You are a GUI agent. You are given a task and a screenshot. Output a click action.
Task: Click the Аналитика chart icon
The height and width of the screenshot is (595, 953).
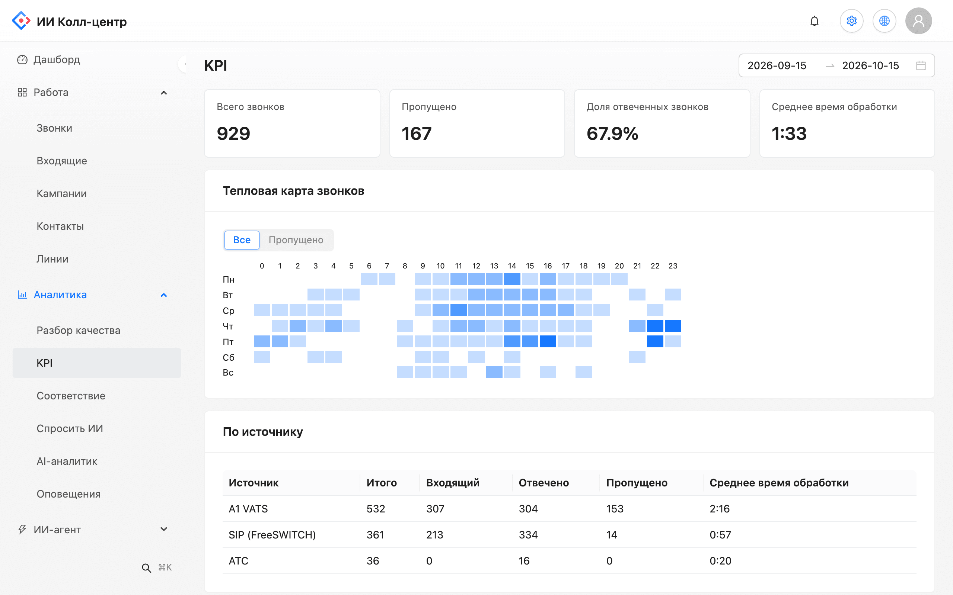[x=22, y=295]
